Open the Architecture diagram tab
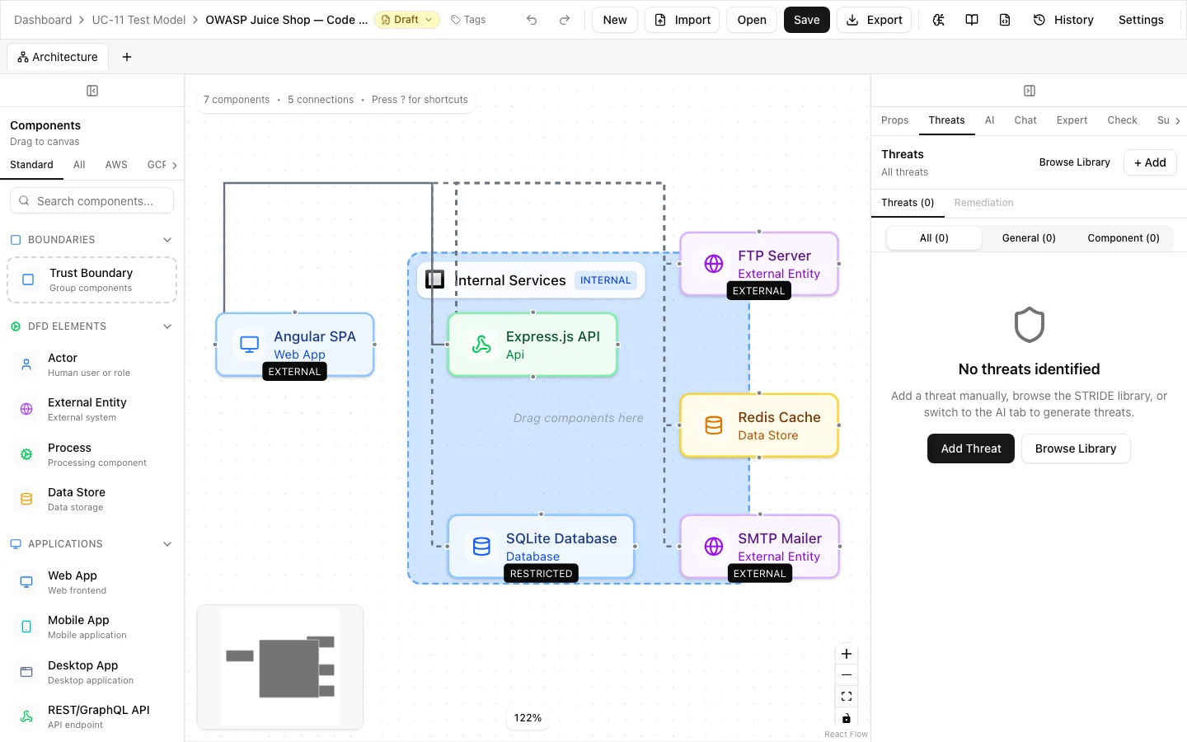 click(58, 57)
